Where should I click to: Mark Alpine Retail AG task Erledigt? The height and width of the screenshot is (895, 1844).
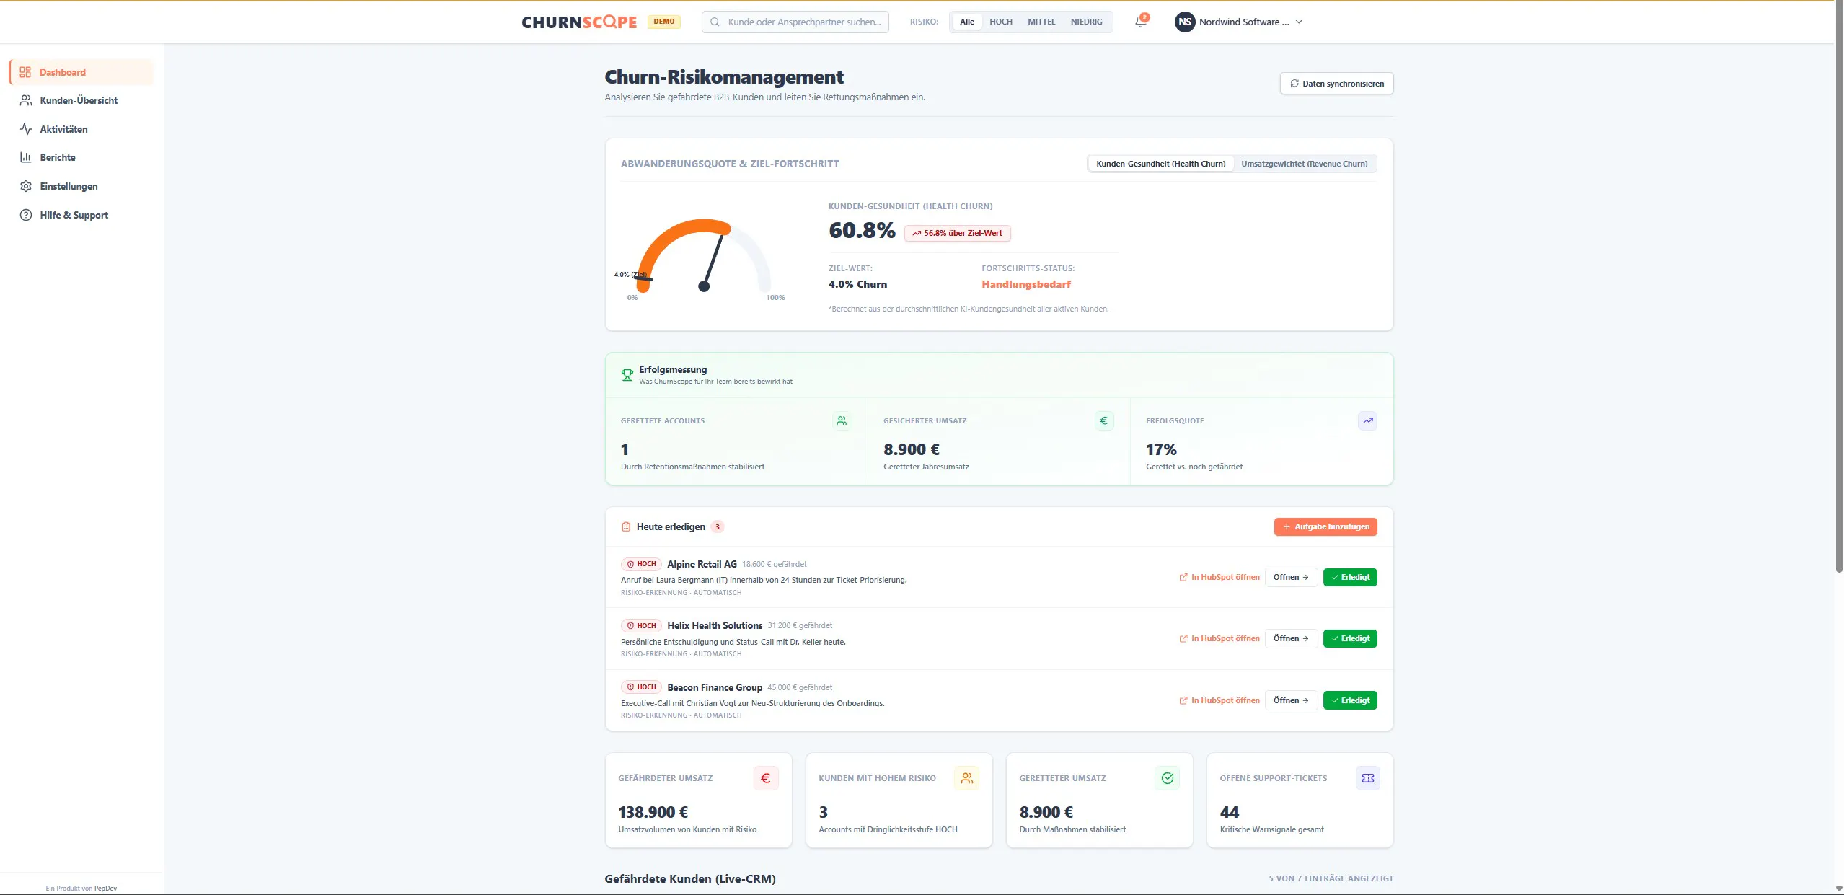pyautogui.click(x=1350, y=577)
